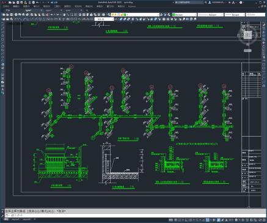Click command history text ending *取消*
This screenshot has height=223, width=267.
point(35,211)
